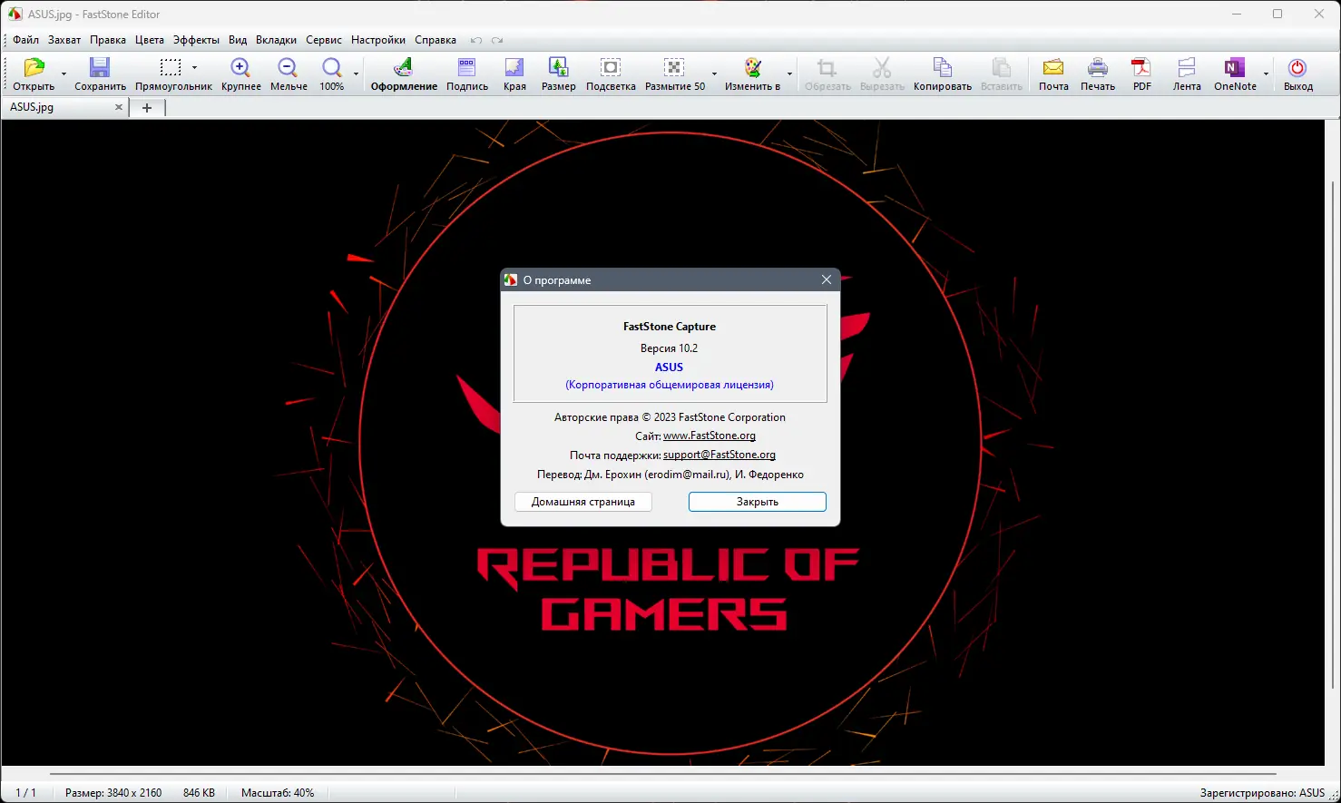
Task: Click the support@FastStone.org email link
Action: point(719,455)
